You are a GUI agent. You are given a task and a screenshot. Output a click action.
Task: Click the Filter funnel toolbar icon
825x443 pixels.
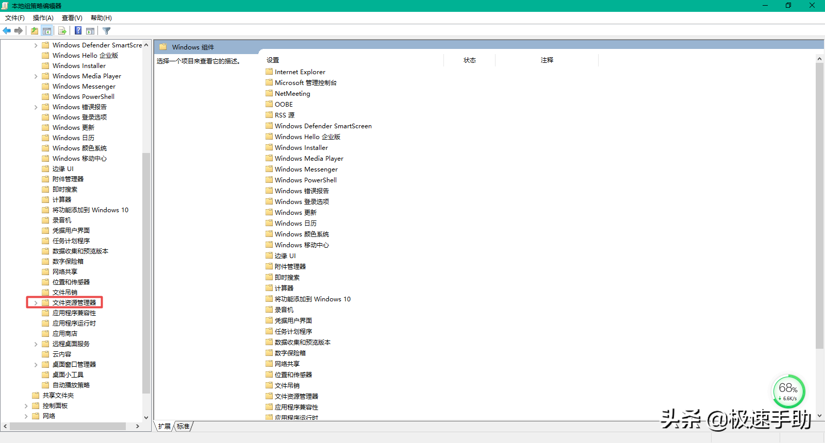(107, 31)
